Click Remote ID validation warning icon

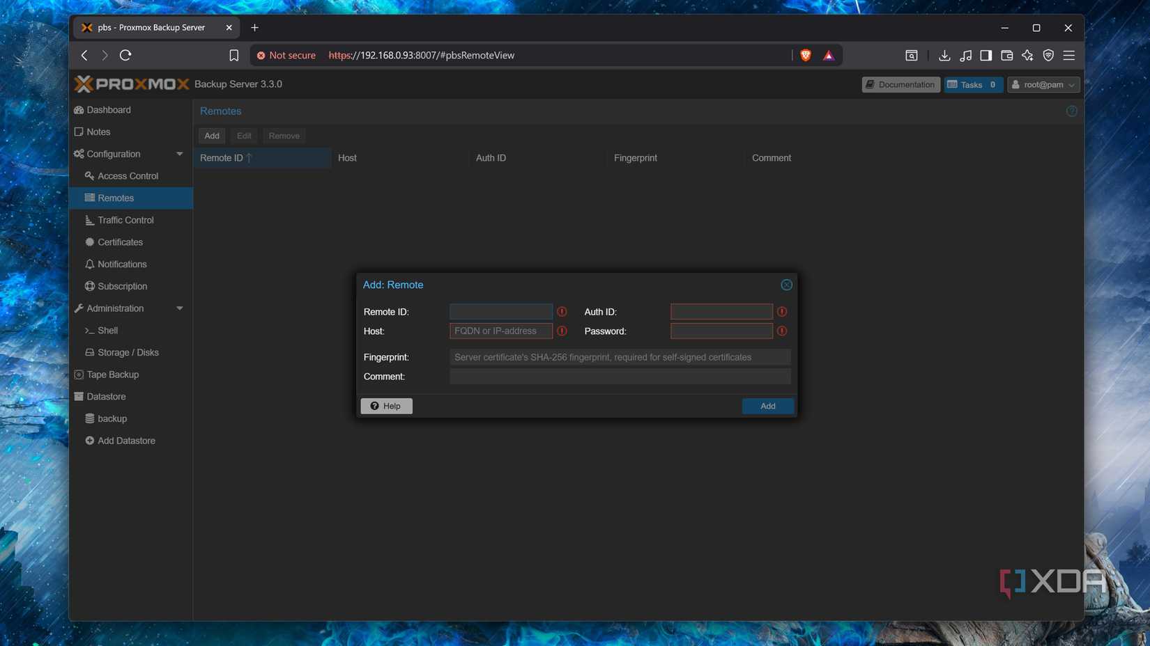coord(562,311)
